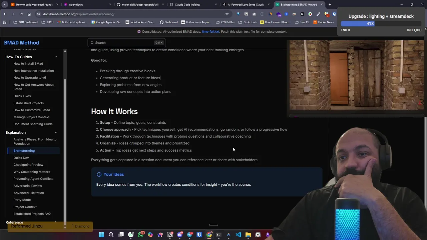Open the True CS bookmark folder
This screenshot has width=427, height=240.
click(x=302, y=22)
